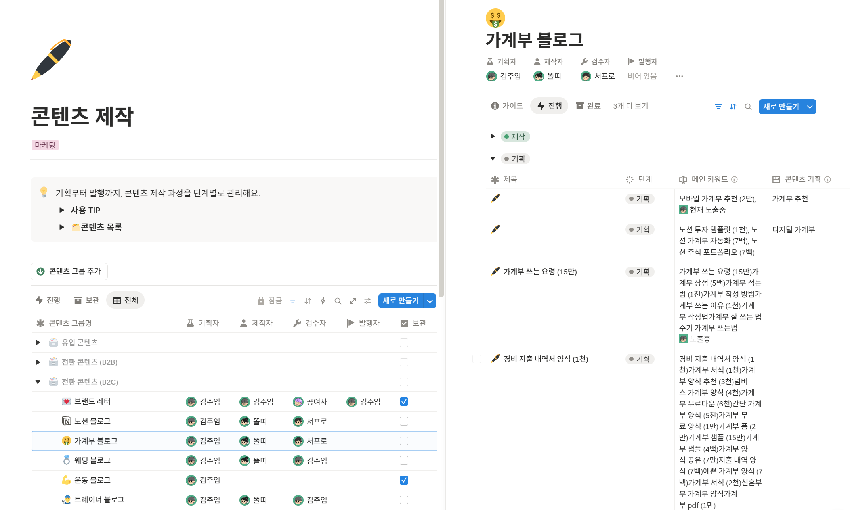Open view settings sliders icon
850x510 pixels.
pyautogui.click(x=368, y=301)
